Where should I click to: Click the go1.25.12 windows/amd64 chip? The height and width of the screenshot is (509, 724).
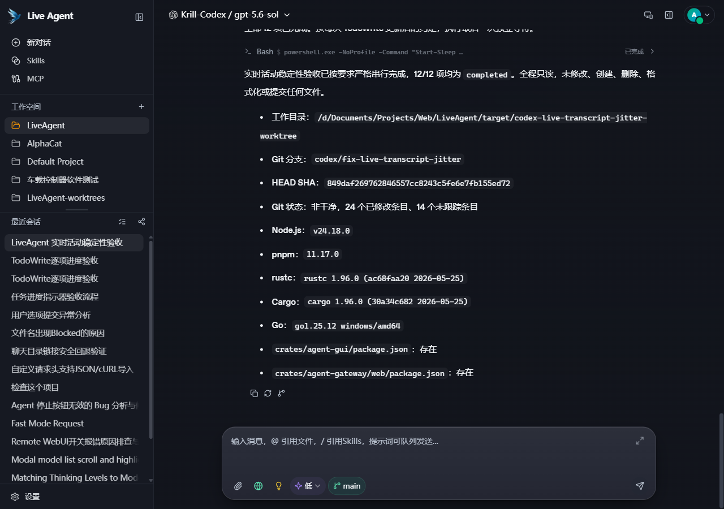[347, 326]
